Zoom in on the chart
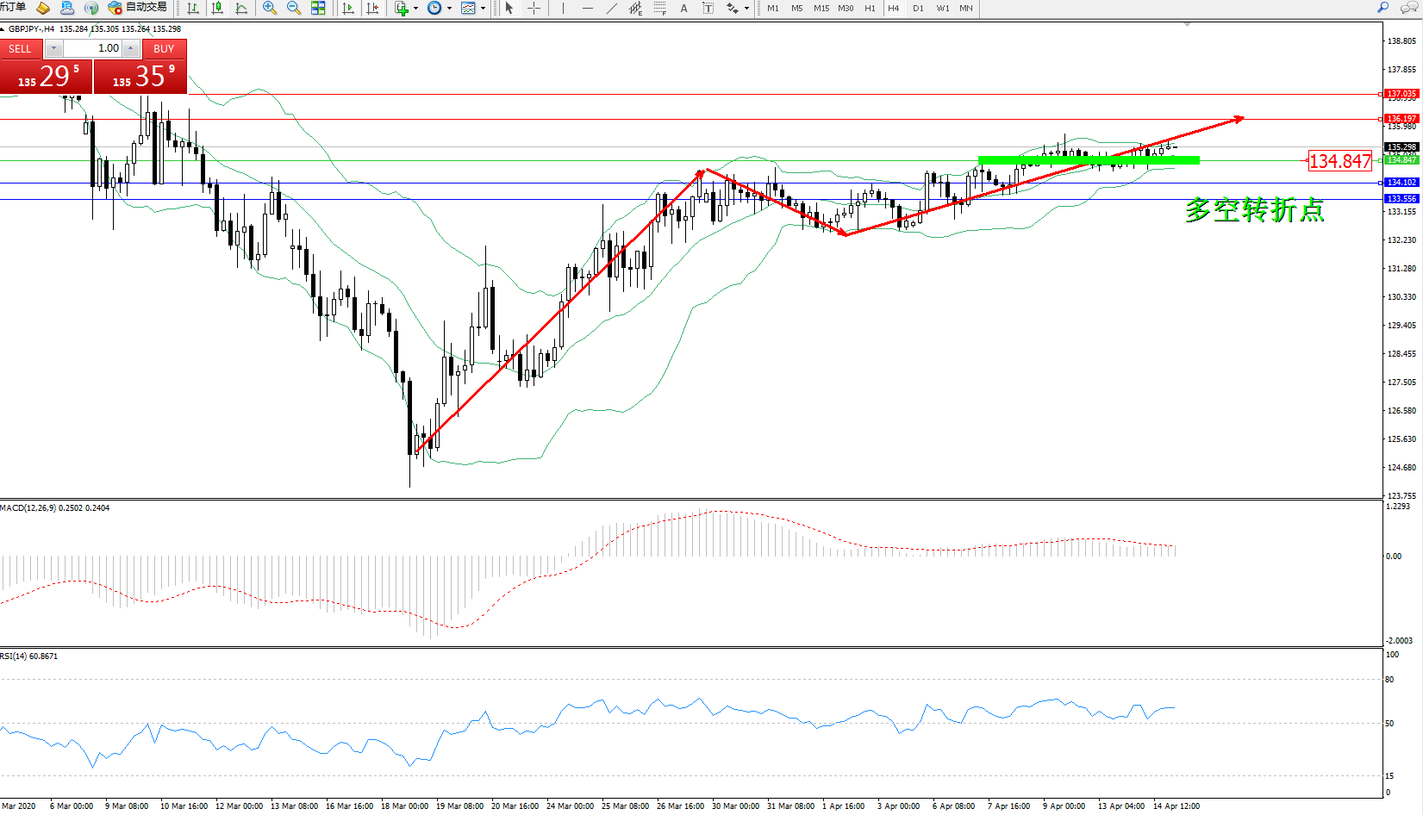This screenshot has width=1423, height=815. click(x=270, y=8)
